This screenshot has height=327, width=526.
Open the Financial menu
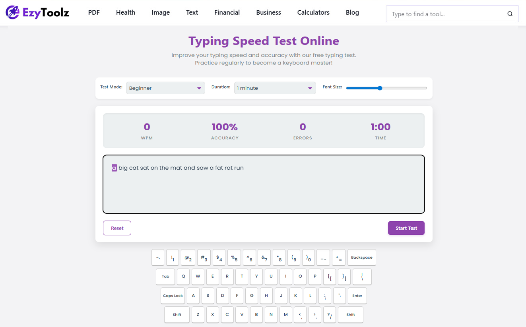tap(227, 12)
